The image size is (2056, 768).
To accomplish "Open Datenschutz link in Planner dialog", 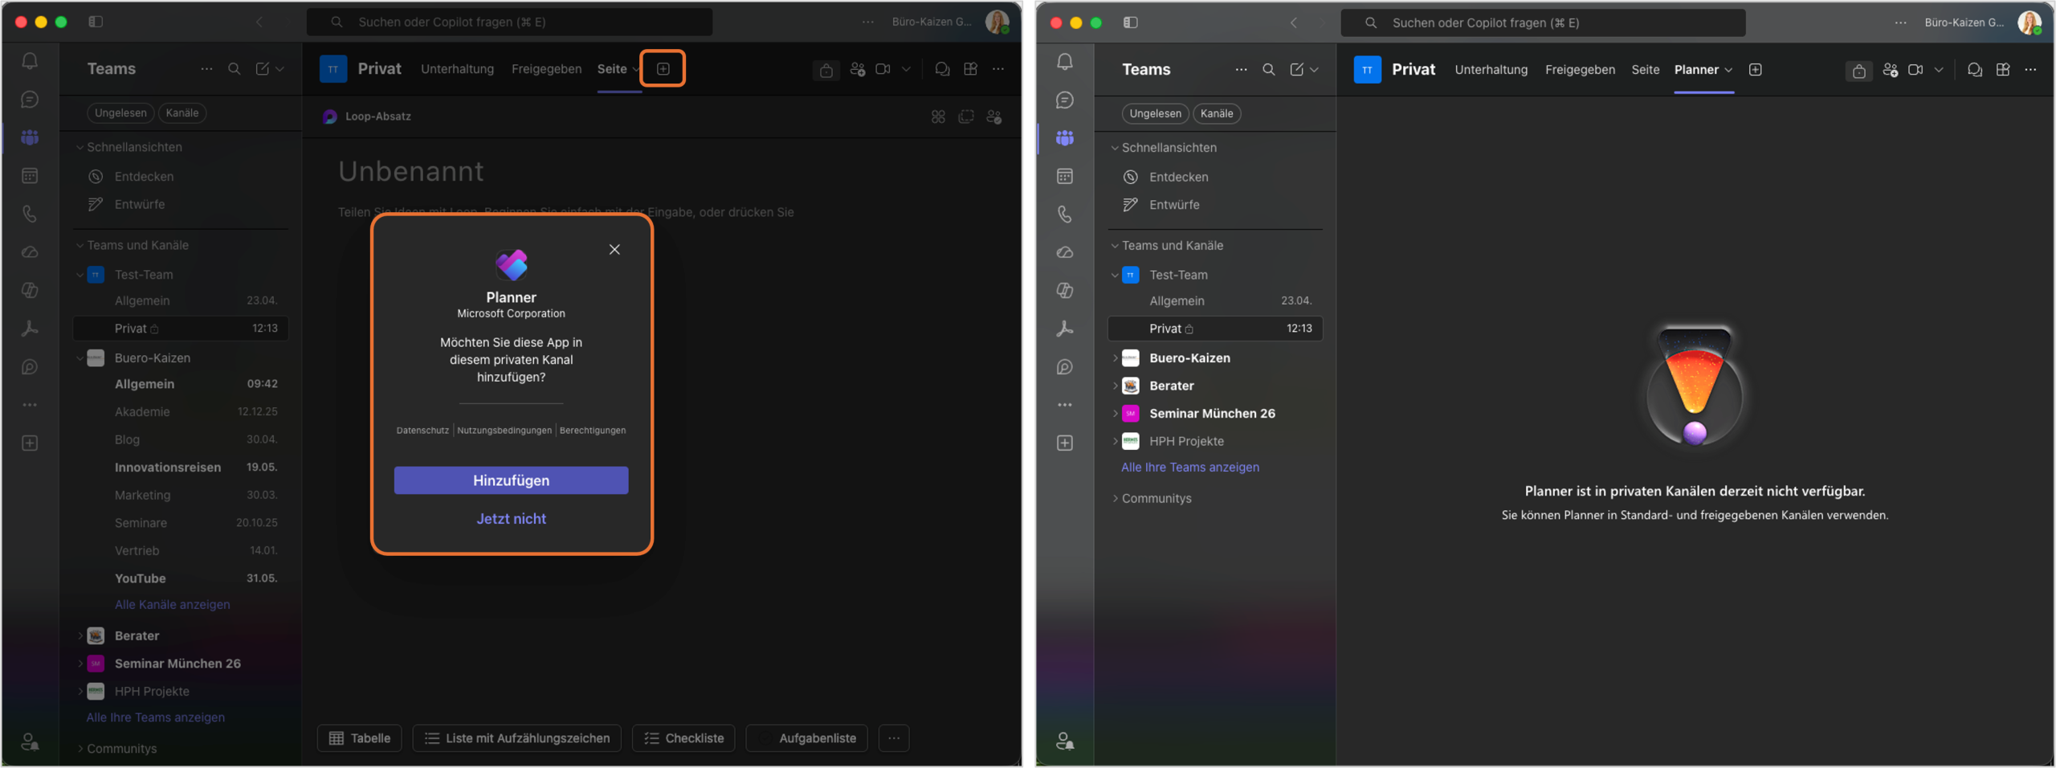I will (422, 431).
